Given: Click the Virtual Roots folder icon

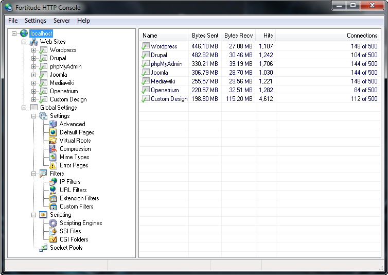Looking at the screenshot, I should point(53,141).
